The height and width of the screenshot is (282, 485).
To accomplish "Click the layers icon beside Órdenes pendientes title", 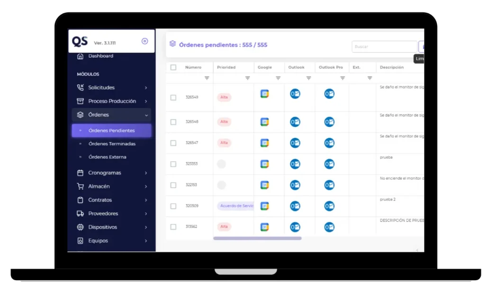I will click(172, 44).
